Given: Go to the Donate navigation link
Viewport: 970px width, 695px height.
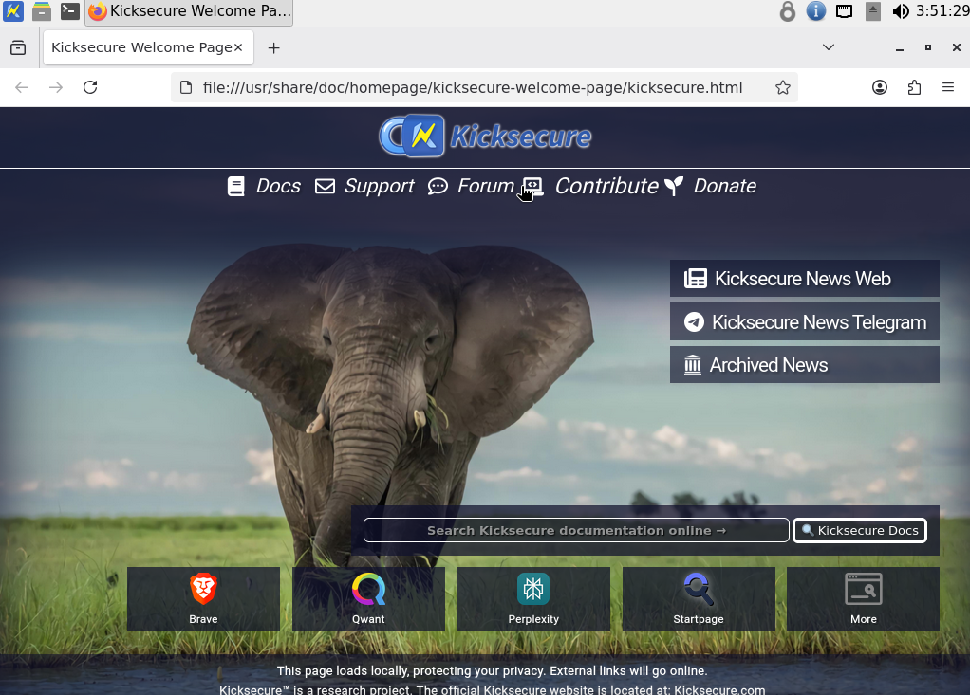Looking at the screenshot, I should [x=711, y=186].
